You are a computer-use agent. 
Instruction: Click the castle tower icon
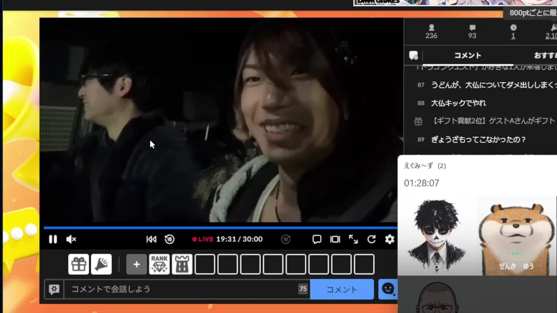182,264
